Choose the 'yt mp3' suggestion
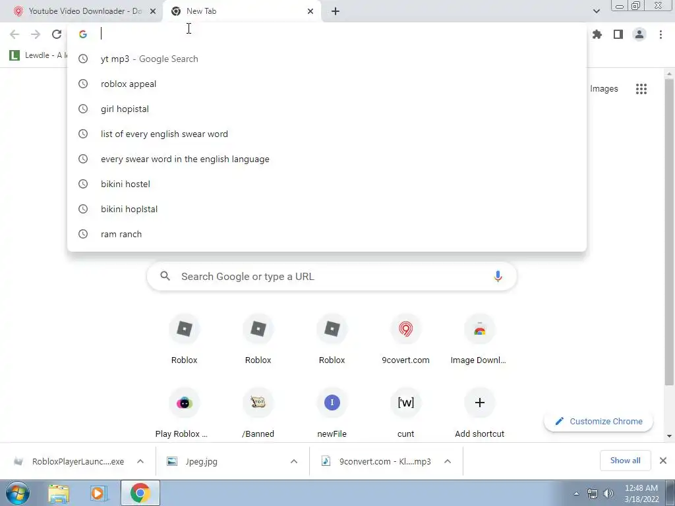This screenshot has width=675, height=506. pos(327,59)
